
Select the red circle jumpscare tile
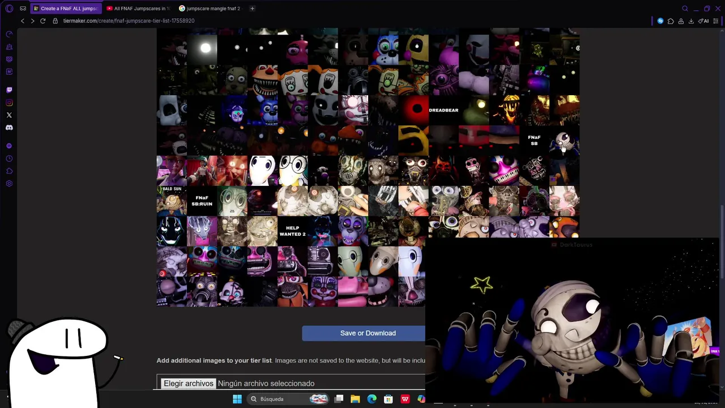[x=413, y=110]
